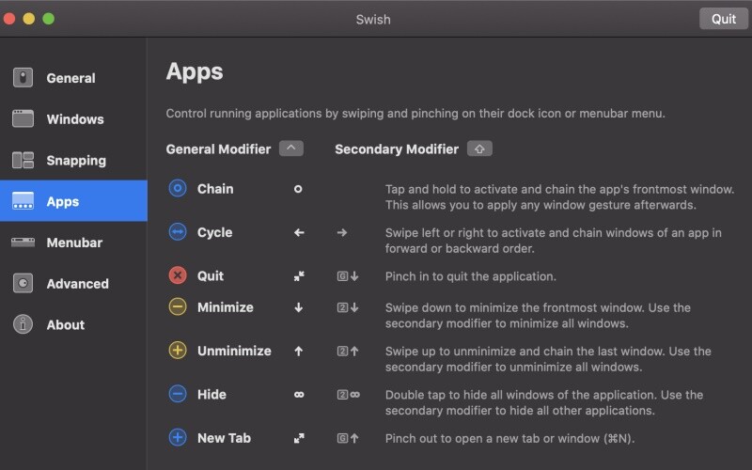
Task: Open the Menubar sidebar icon
Action: click(x=23, y=243)
